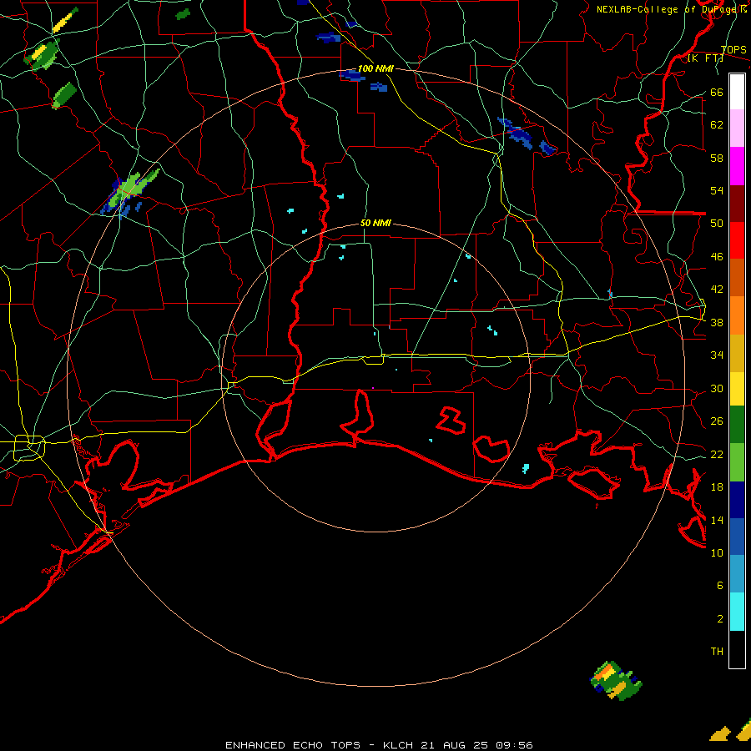Click the TH legend label
Viewport: 751px width, 751px height.
click(717, 652)
